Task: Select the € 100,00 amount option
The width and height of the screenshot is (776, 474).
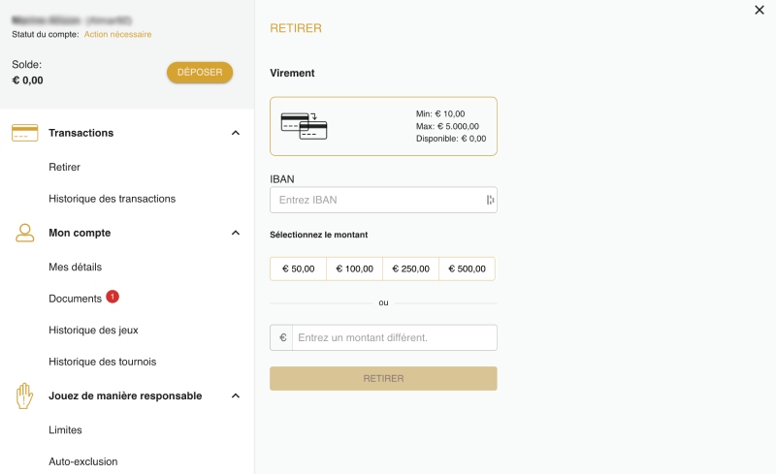Action: pos(354,269)
